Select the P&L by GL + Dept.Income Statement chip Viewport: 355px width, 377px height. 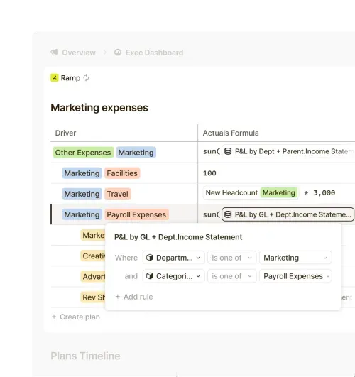click(288, 214)
